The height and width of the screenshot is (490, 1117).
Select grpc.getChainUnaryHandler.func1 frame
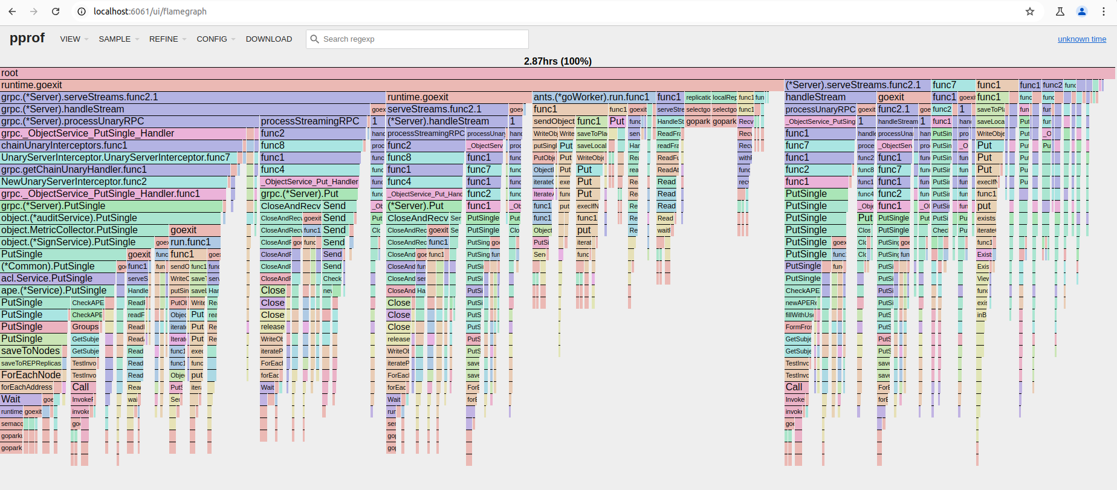pos(115,170)
